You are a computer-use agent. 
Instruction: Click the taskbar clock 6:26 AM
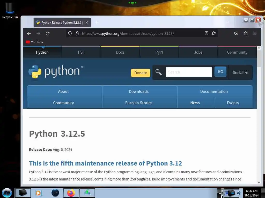click(x=252, y=191)
